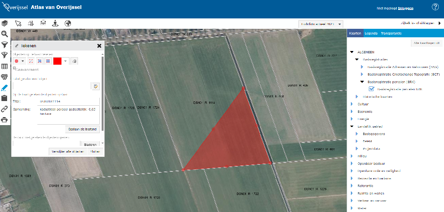Switch to the Transparantie tab
Screen dimensions: 444x212
391,34
